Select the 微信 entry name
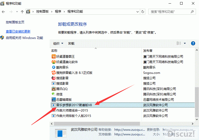The height and width of the screenshot is (140, 199). 59,94
